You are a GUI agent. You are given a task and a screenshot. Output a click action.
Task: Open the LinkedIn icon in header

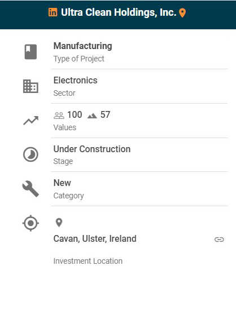[53, 12]
